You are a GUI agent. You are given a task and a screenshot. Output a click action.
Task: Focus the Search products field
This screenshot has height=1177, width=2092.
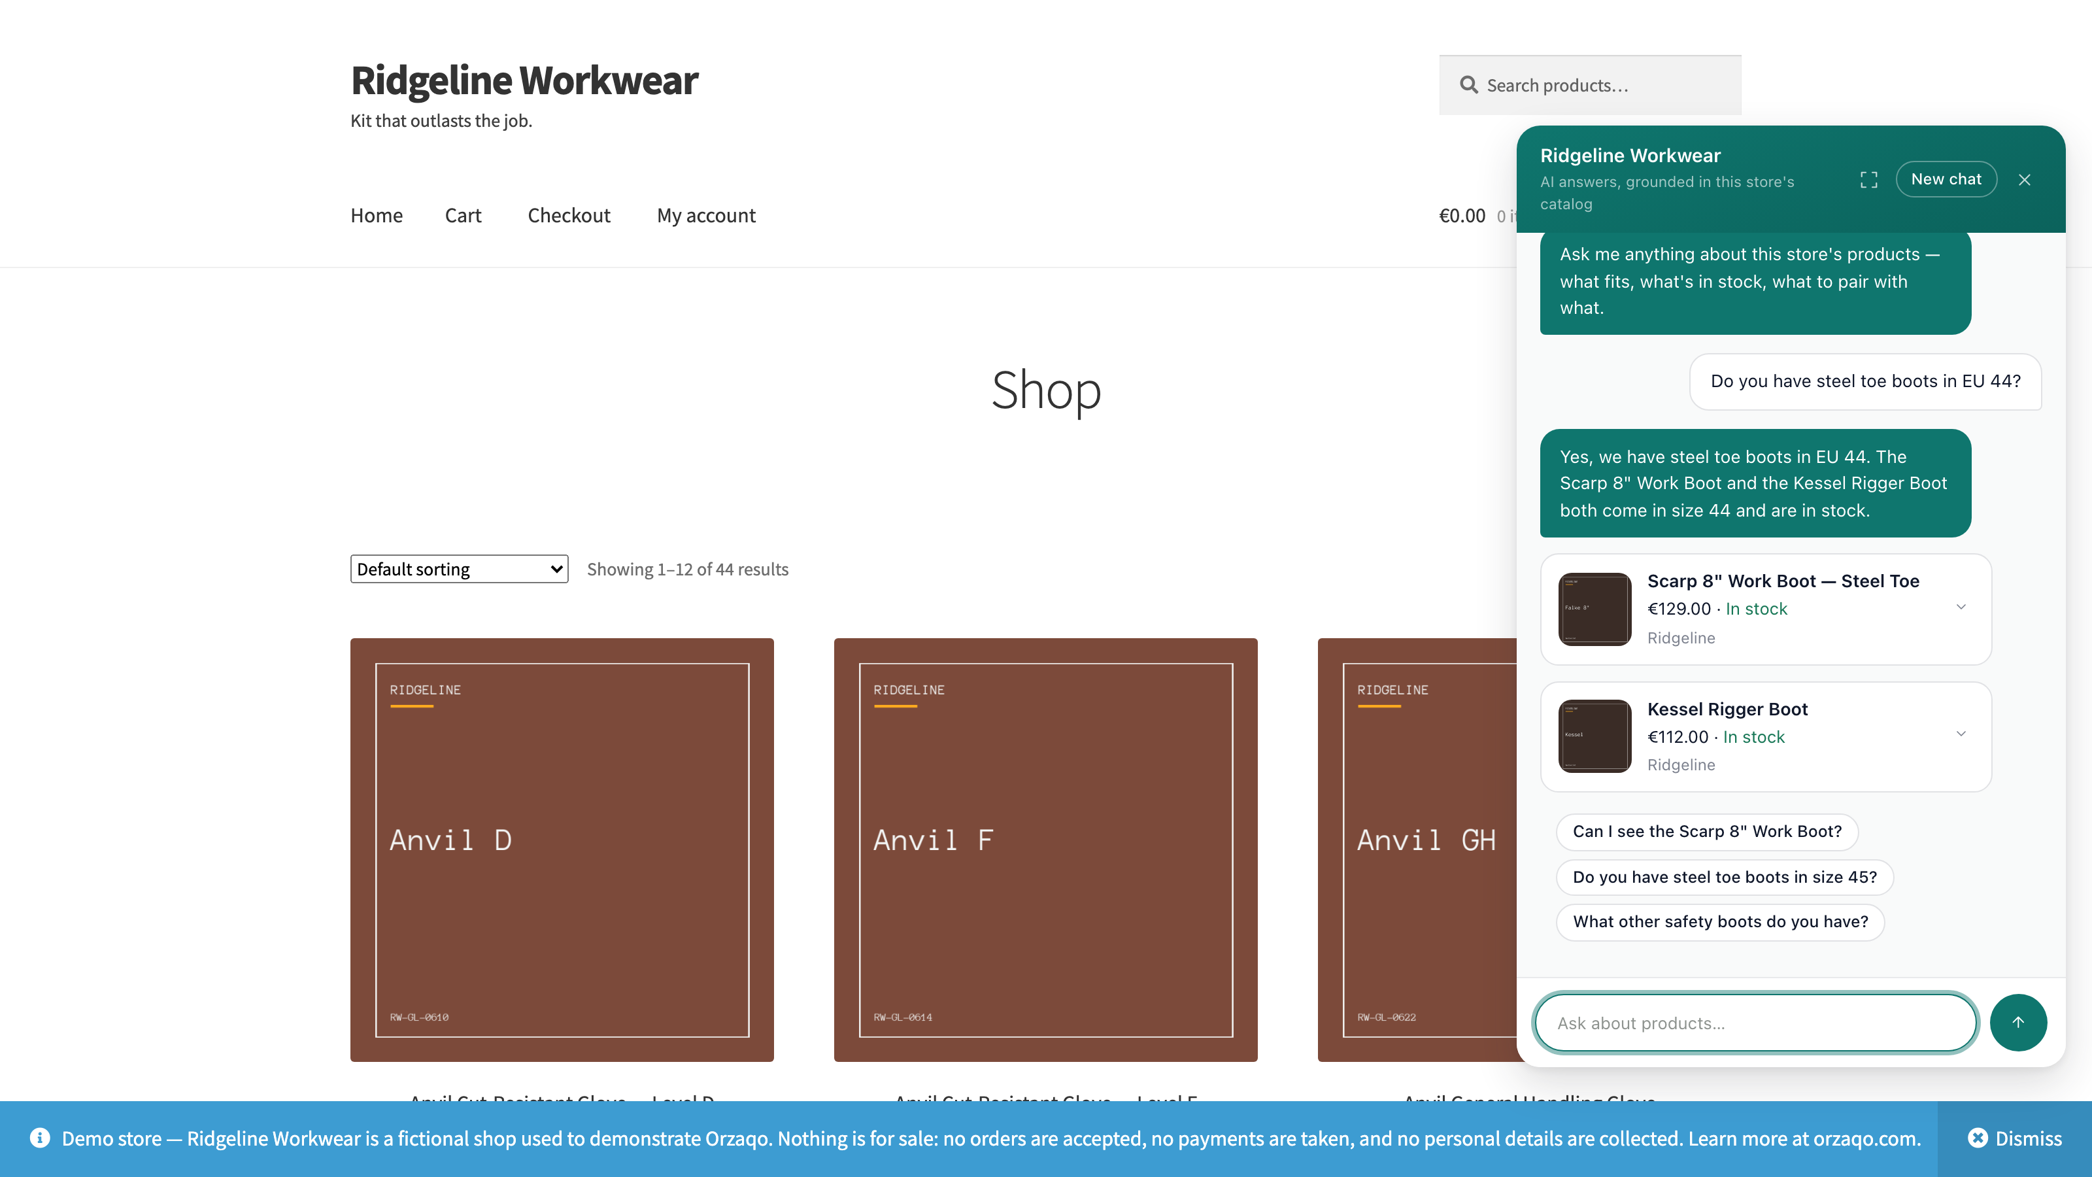(1589, 84)
